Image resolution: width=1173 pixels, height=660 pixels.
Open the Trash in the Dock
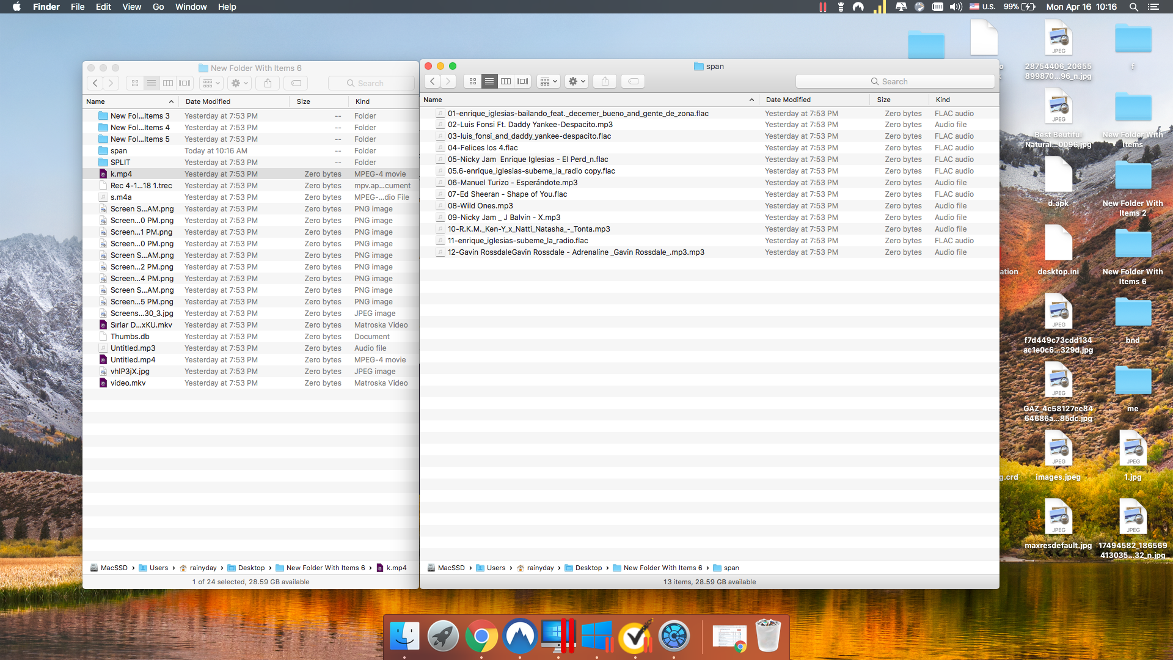(768, 636)
